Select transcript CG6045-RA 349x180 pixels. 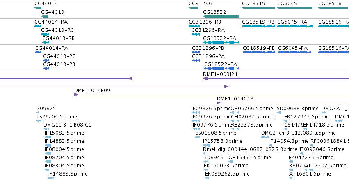(295, 26)
